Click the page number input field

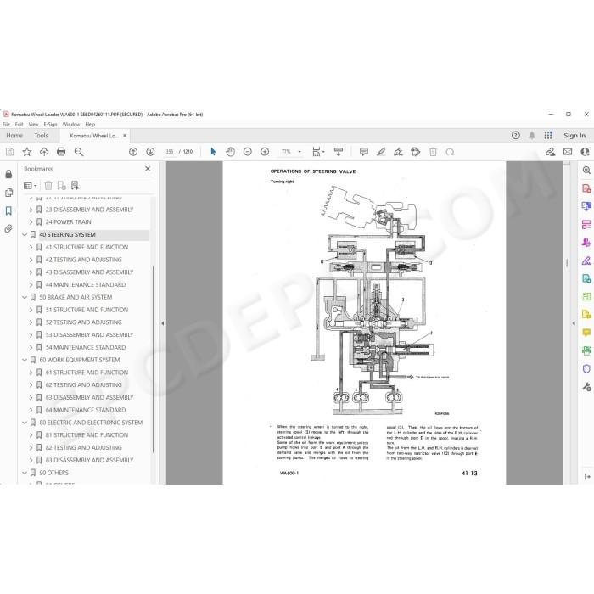pos(170,152)
